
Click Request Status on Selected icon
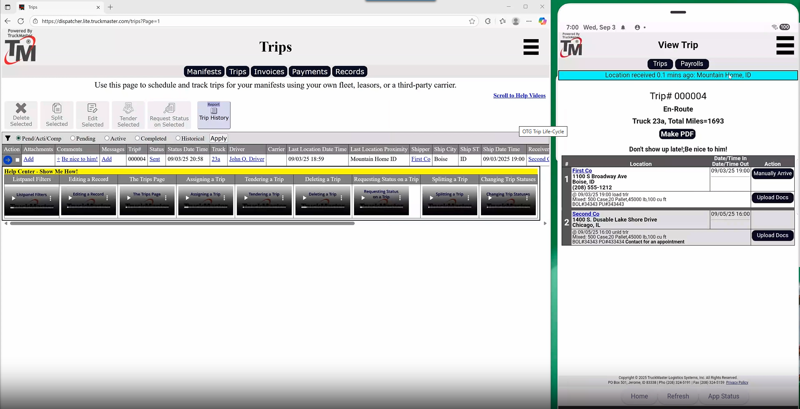(x=169, y=115)
